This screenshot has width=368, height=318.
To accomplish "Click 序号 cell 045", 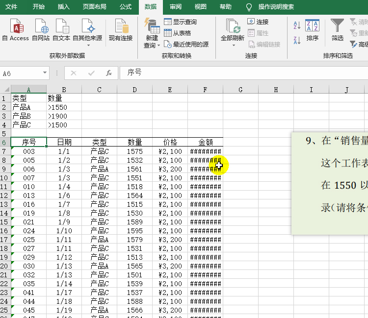I will pos(28,310).
